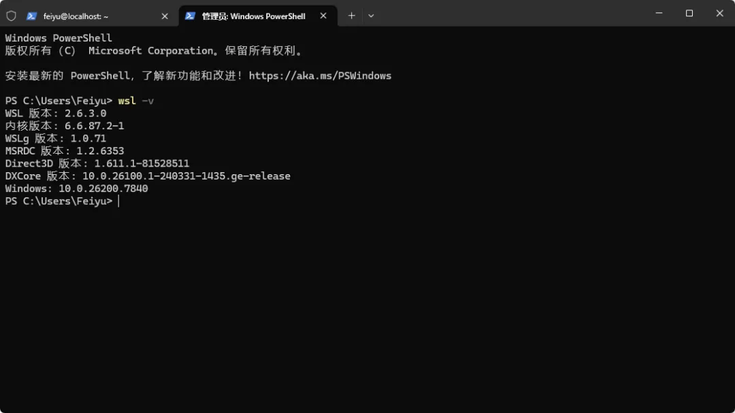Click the DXCore 版本 ge-release line

pos(148,176)
